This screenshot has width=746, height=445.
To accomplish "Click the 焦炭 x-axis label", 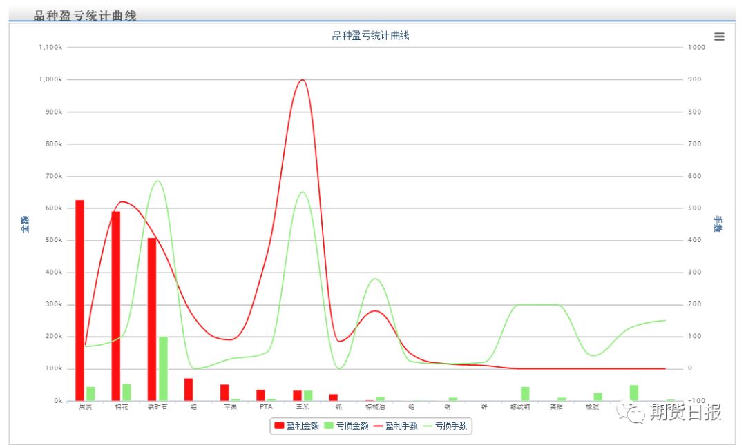I will click(85, 407).
